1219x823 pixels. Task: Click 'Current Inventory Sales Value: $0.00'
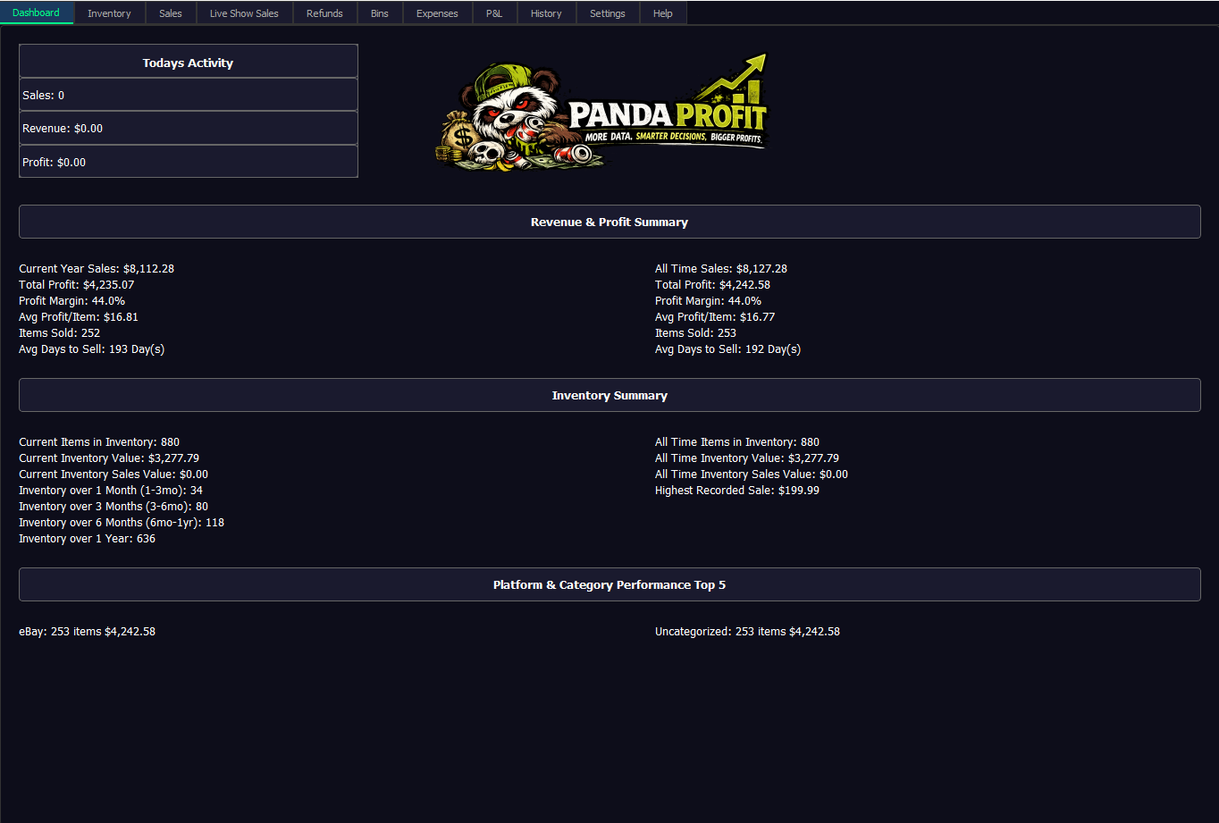113,474
